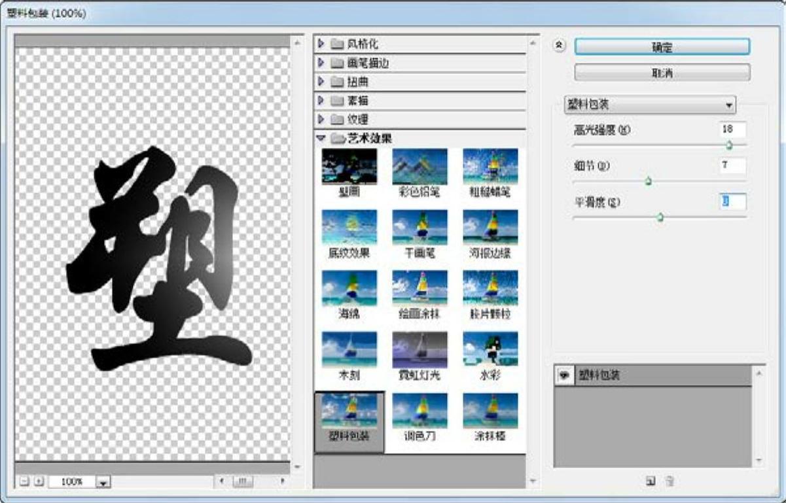The width and height of the screenshot is (786, 503).
Task: Click the 取消 button
Action: point(662,73)
